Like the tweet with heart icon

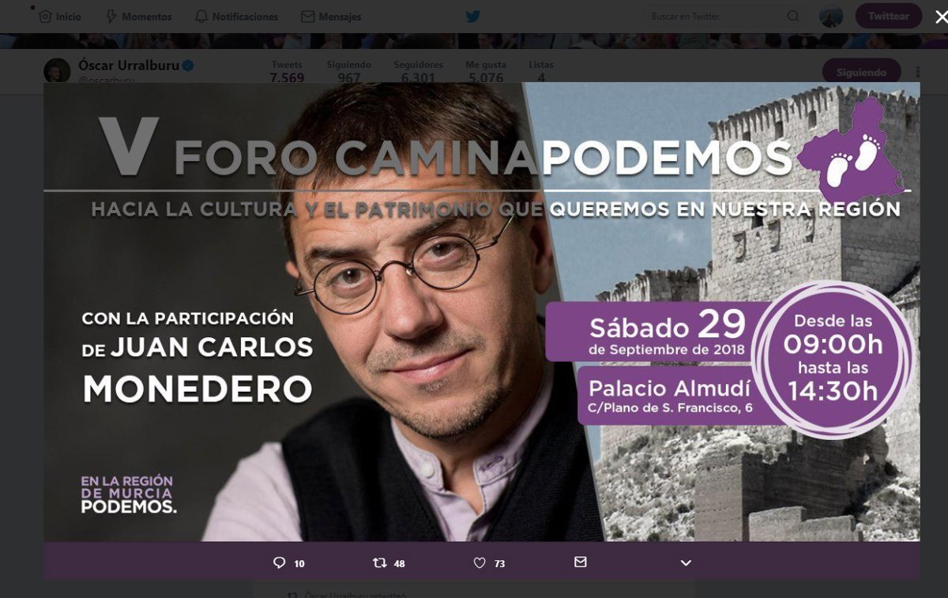coord(479,562)
